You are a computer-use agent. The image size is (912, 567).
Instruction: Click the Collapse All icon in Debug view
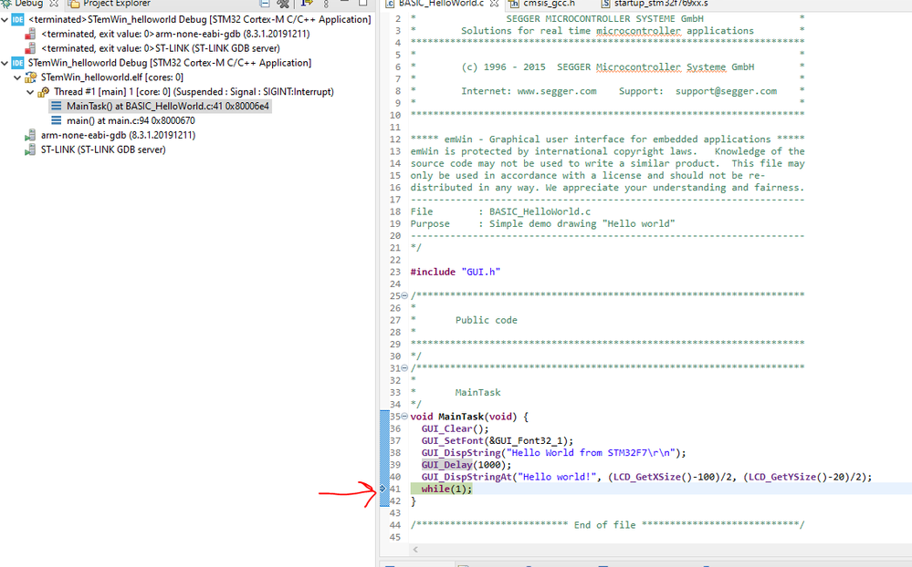(265, 3)
